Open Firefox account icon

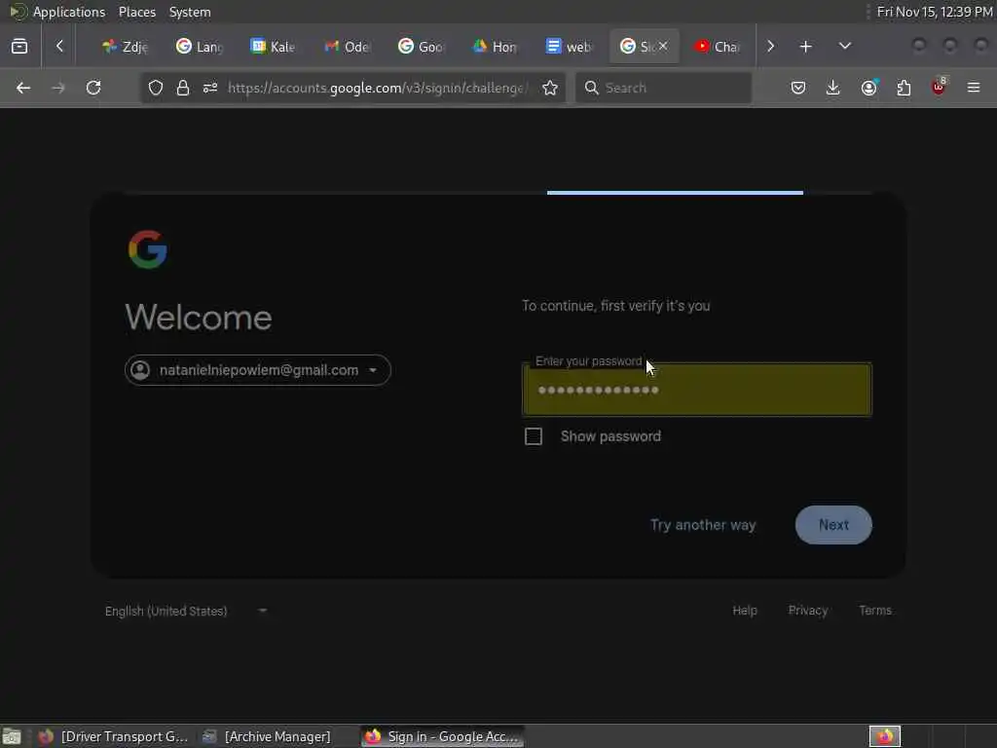click(869, 88)
